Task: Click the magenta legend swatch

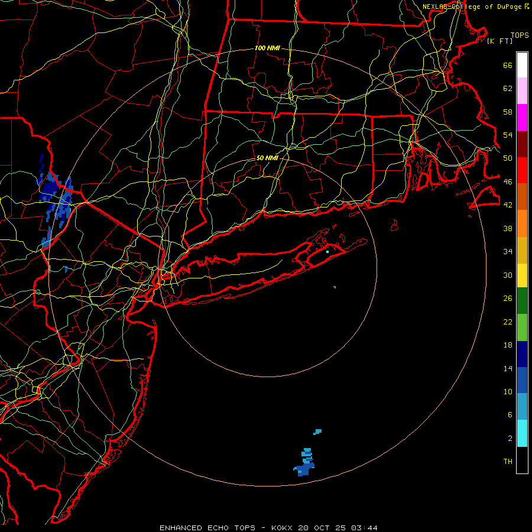Action: pos(522,118)
